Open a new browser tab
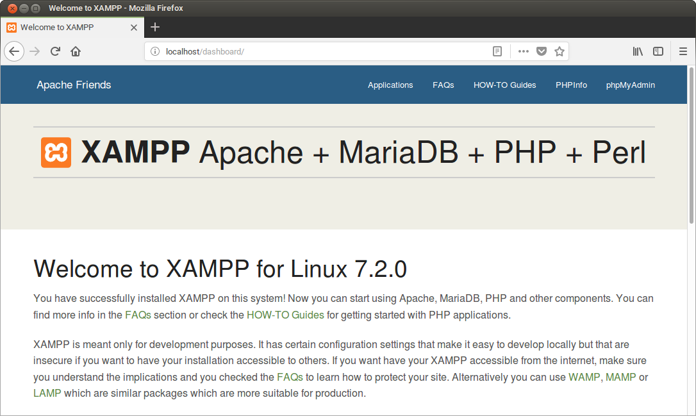The height and width of the screenshot is (416, 696). click(154, 27)
